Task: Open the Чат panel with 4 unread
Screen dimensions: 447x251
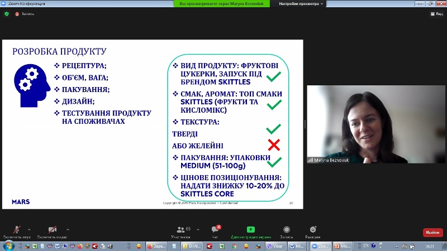Action: tap(215, 232)
